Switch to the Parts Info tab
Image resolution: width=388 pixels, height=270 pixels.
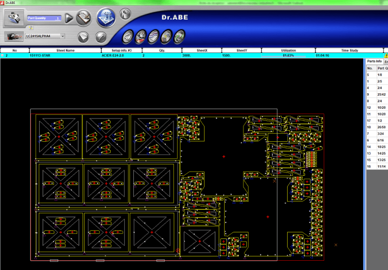[x=374, y=61]
